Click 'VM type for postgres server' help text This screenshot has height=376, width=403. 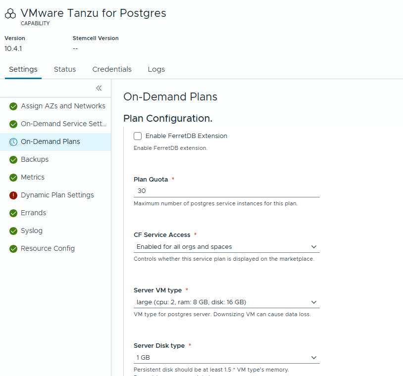pyautogui.click(x=222, y=314)
